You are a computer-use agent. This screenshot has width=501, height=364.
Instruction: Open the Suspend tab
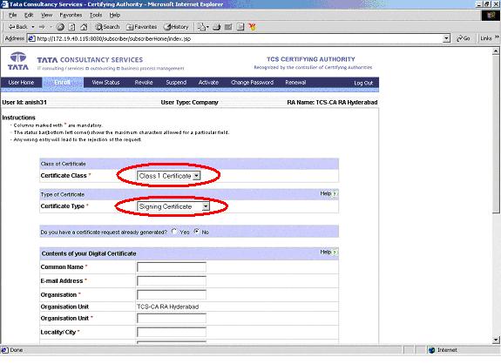[x=176, y=83]
